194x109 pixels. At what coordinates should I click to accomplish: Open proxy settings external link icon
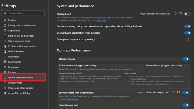point(188,39)
